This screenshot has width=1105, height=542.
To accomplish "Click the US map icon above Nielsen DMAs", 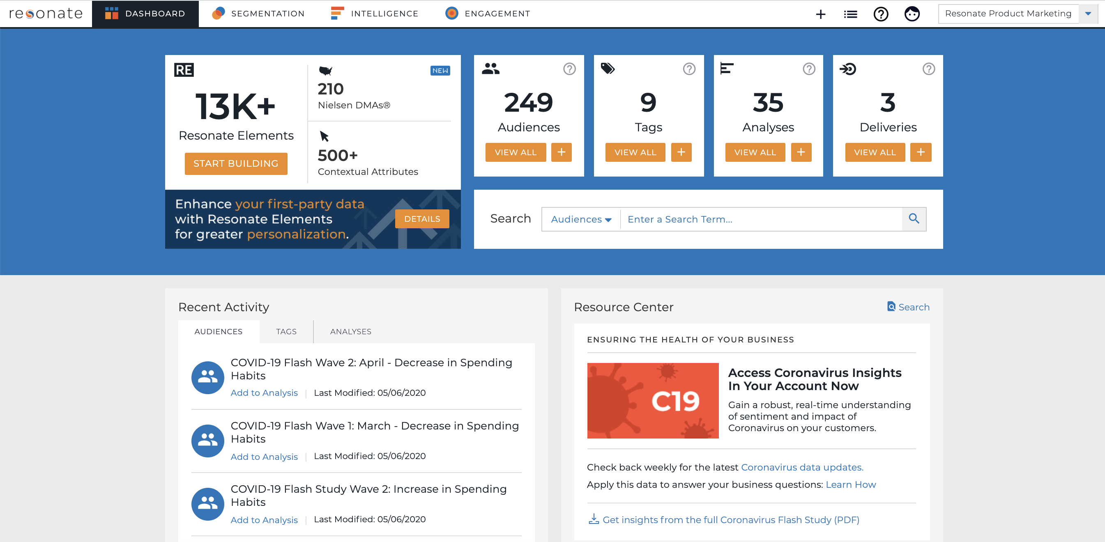I will coord(326,70).
